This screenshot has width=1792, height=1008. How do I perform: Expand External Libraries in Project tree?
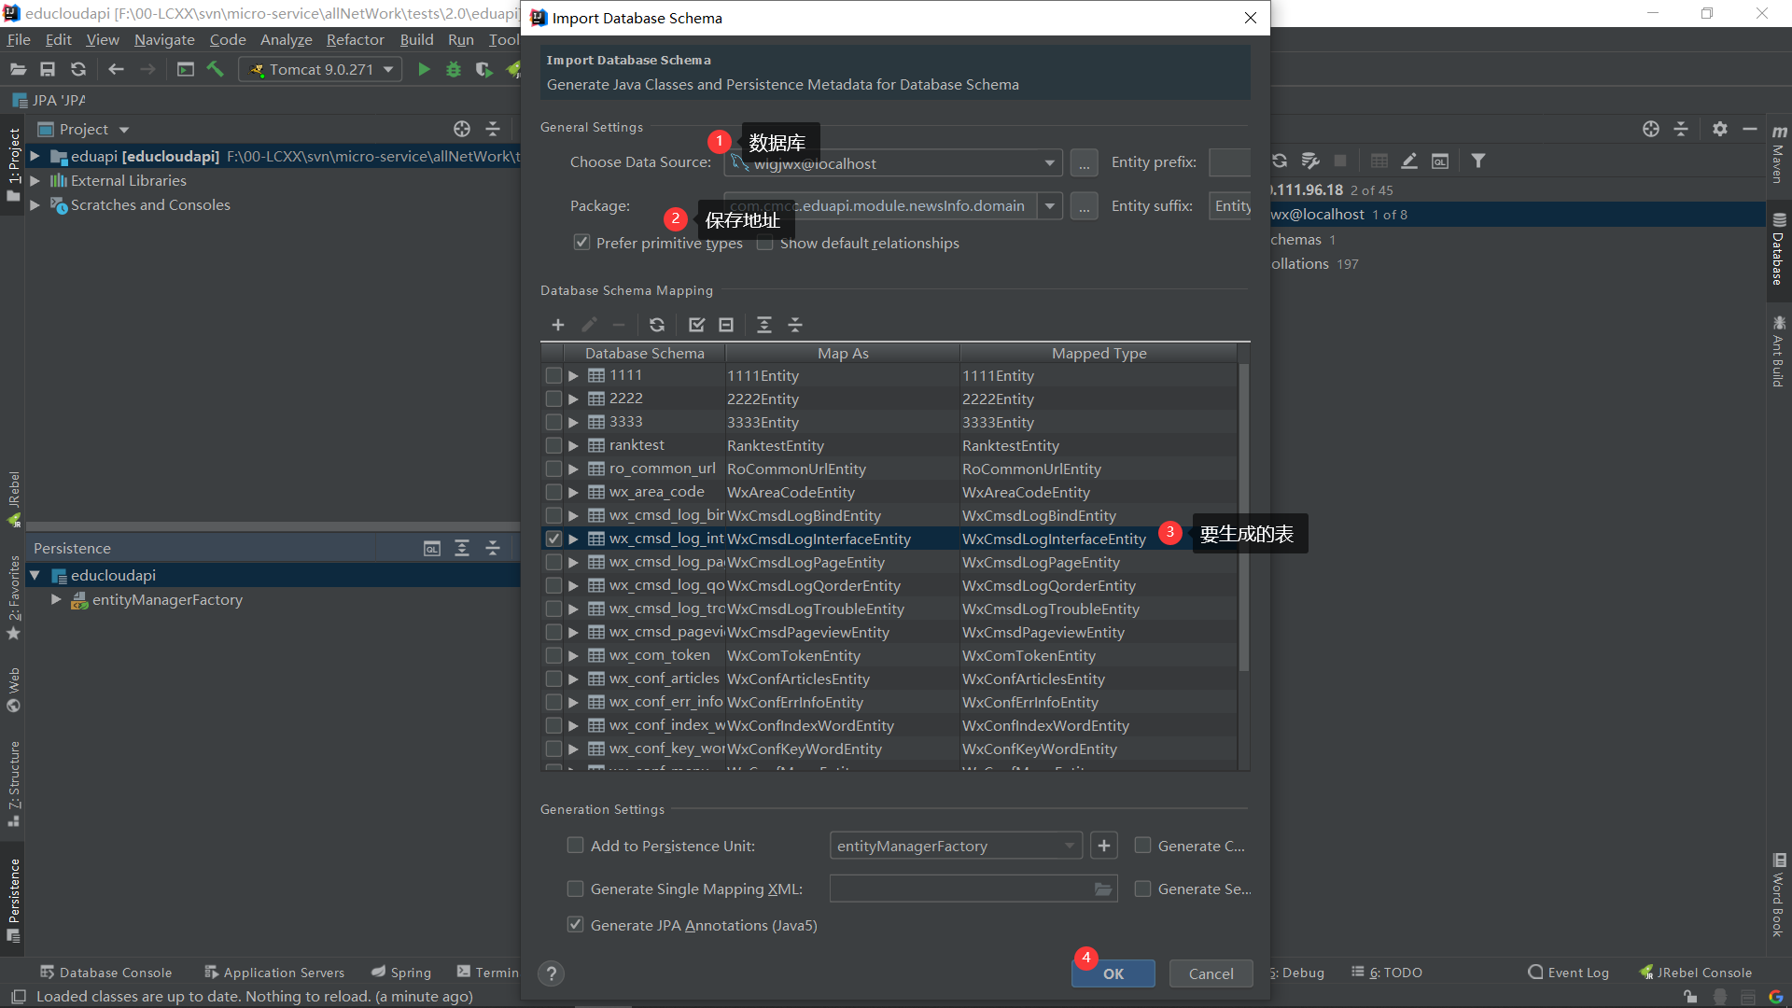35,180
